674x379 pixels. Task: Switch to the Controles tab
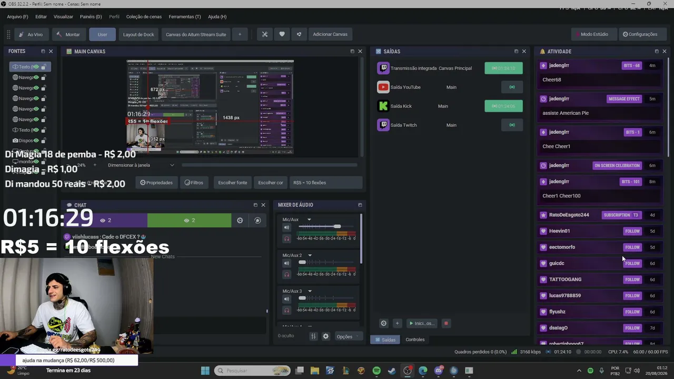[x=415, y=340]
